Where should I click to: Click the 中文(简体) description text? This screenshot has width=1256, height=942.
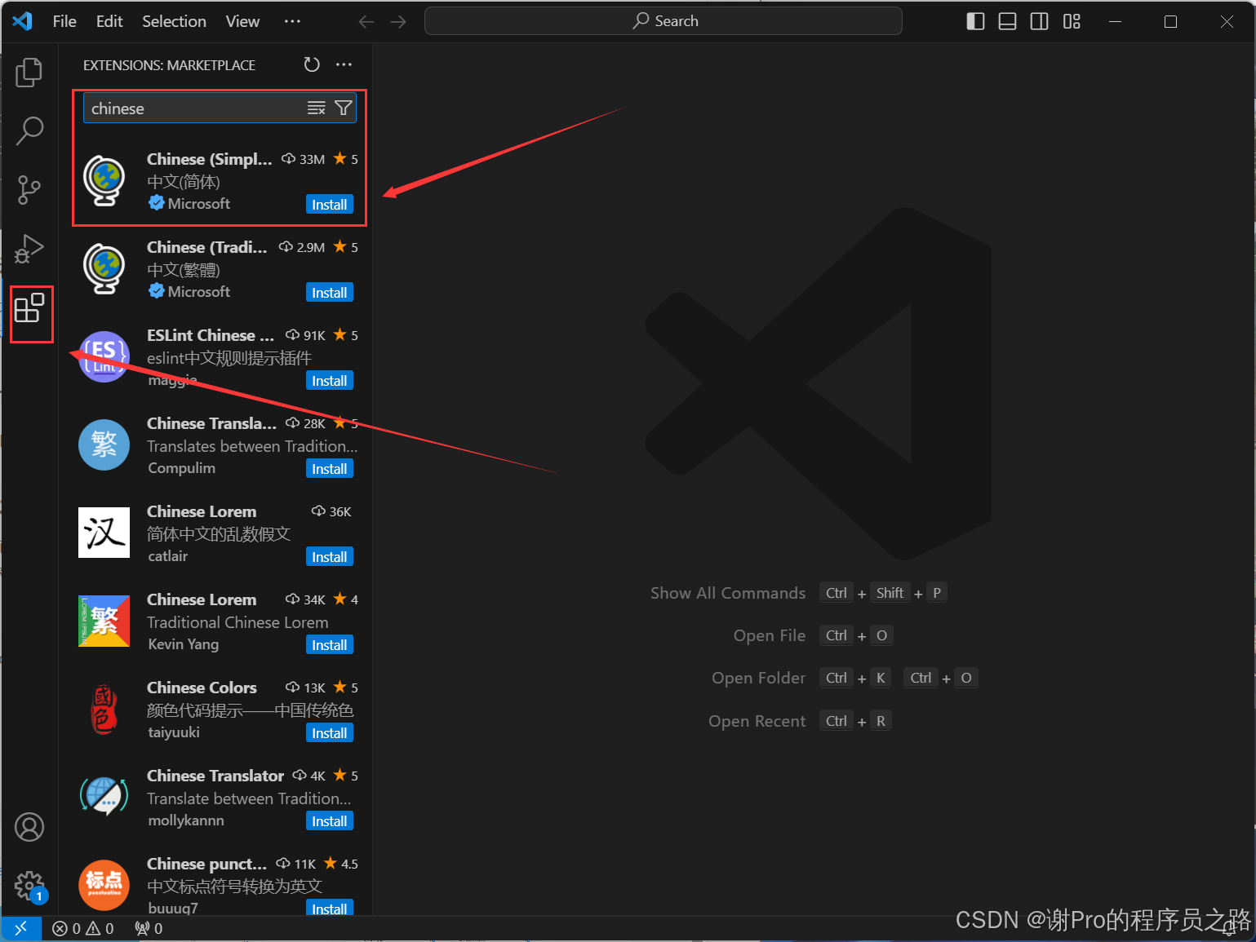[x=184, y=182]
